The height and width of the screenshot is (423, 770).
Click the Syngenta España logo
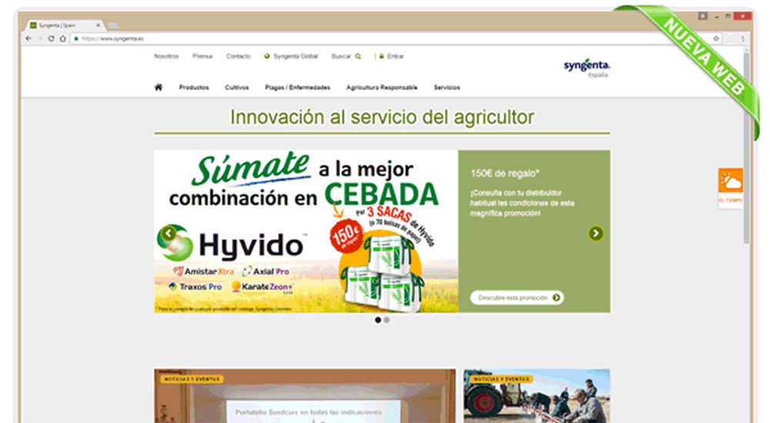[x=587, y=69]
